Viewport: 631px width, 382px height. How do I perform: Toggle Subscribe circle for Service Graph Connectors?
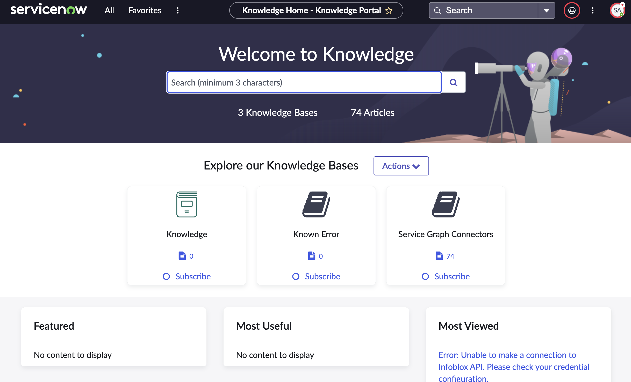[x=425, y=277]
